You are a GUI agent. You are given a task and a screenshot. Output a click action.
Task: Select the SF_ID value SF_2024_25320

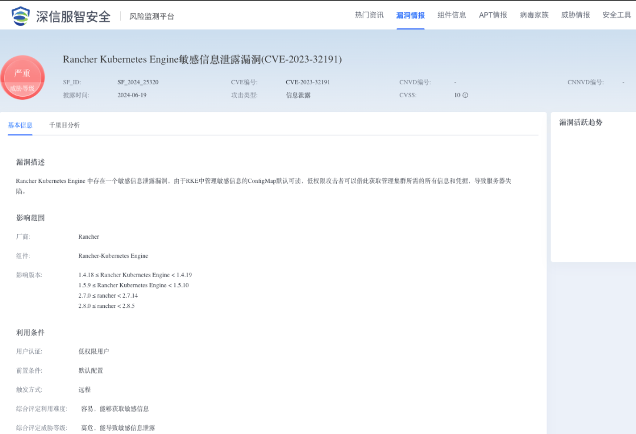coord(138,82)
